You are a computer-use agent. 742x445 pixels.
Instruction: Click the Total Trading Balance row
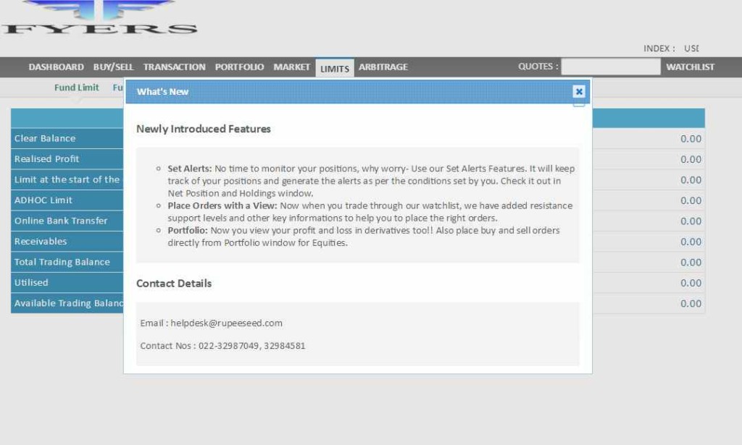(62, 262)
